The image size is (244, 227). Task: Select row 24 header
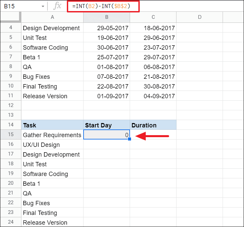click(11, 222)
